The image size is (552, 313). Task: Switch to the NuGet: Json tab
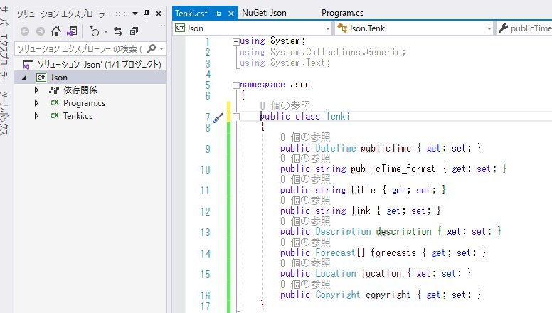point(264,13)
